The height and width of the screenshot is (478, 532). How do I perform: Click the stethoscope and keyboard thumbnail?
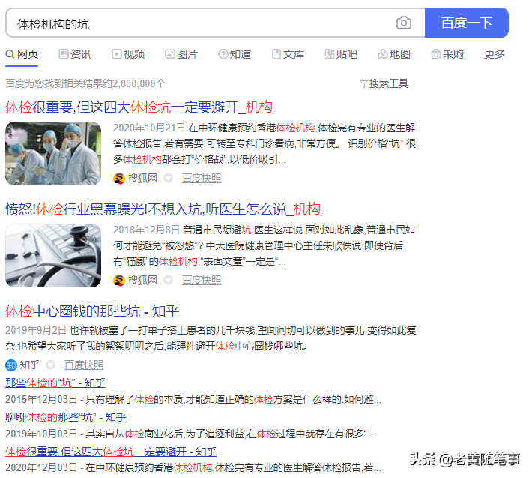(53, 255)
